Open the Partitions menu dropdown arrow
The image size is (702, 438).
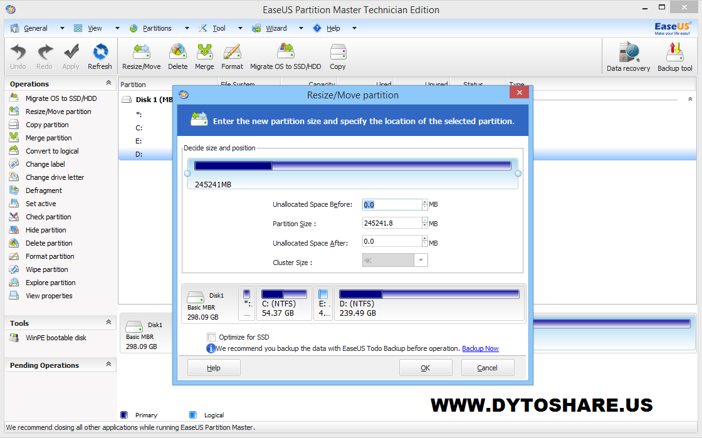point(187,28)
